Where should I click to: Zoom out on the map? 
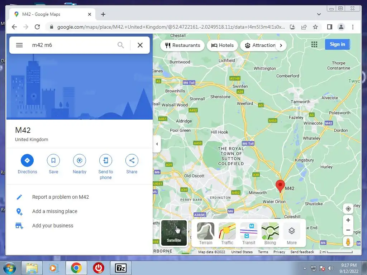tap(348, 230)
